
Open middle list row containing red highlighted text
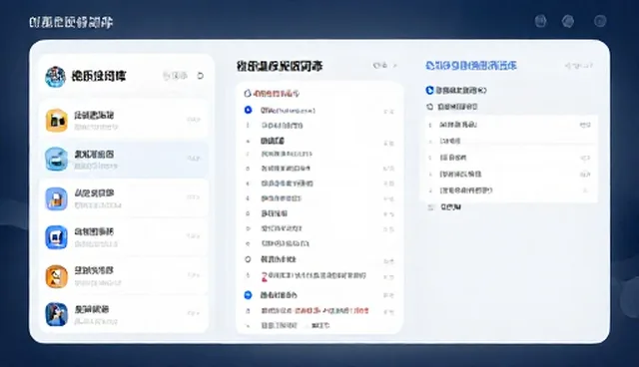point(319,311)
